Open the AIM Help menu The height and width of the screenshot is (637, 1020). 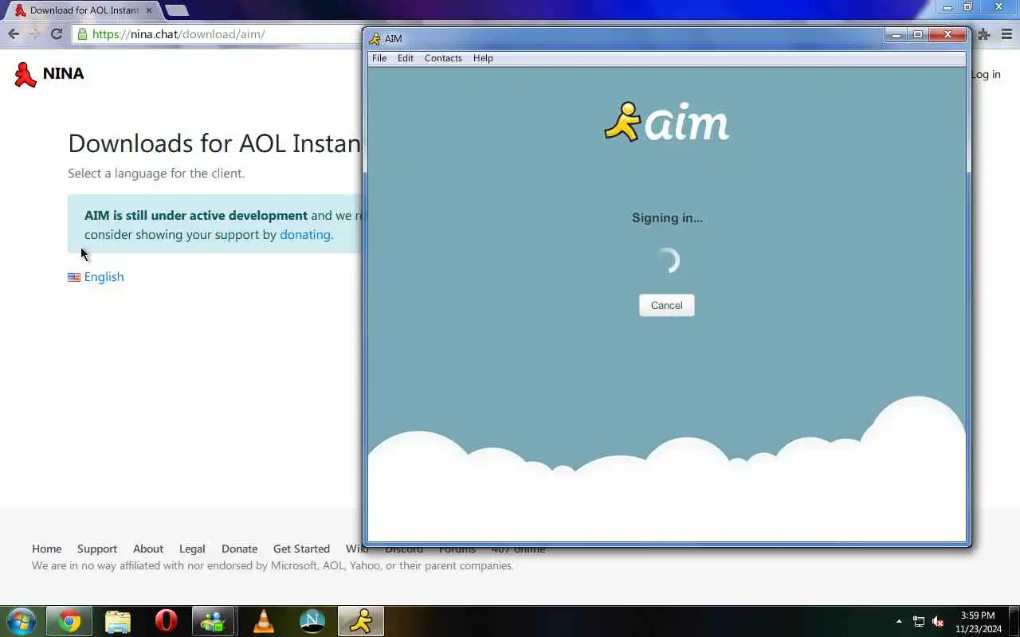483,58
